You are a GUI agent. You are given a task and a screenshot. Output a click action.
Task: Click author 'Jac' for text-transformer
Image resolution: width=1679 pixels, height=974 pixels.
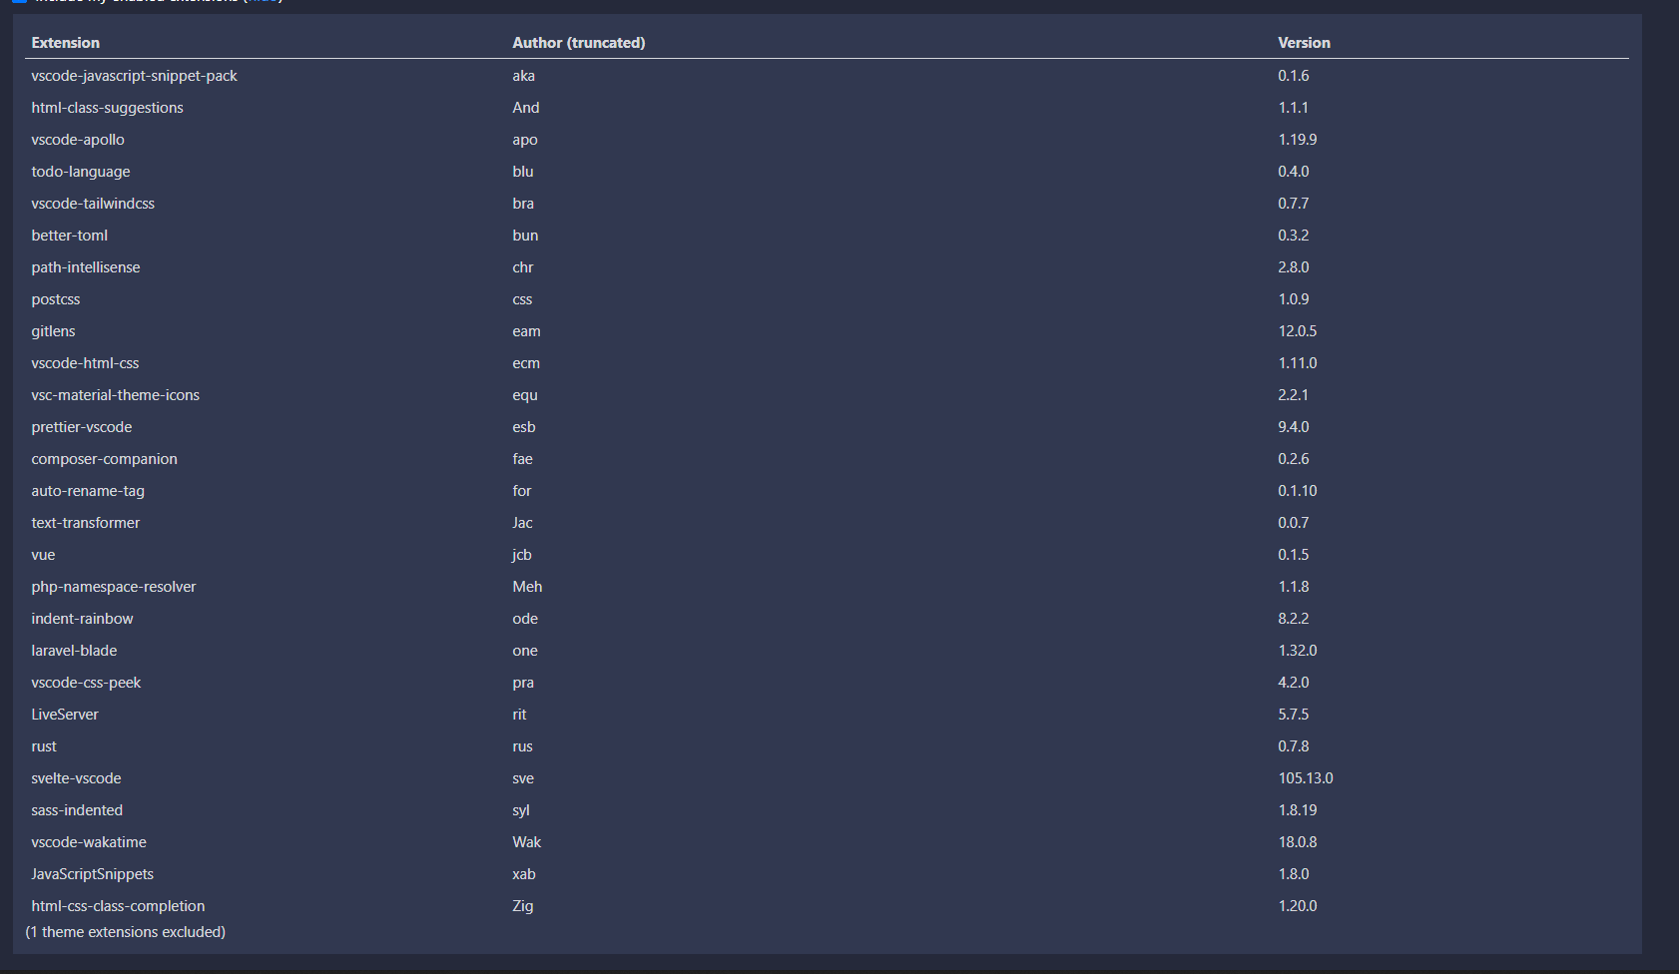coord(523,523)
